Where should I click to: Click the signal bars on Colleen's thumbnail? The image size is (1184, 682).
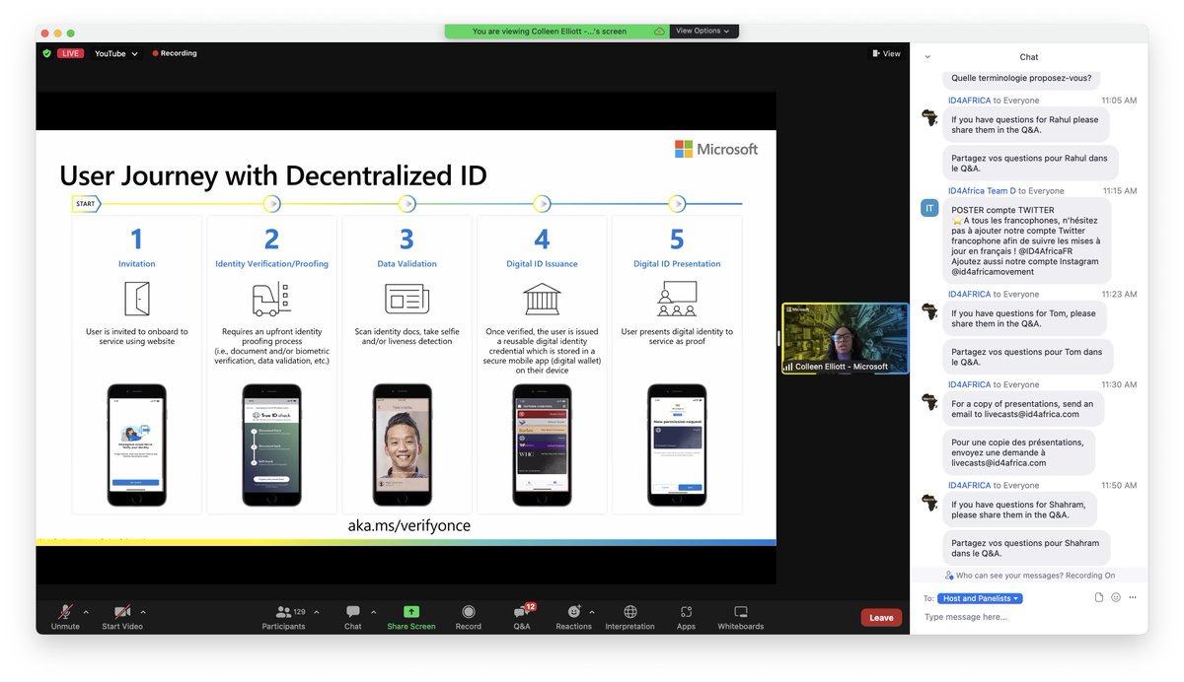(788, 367)
